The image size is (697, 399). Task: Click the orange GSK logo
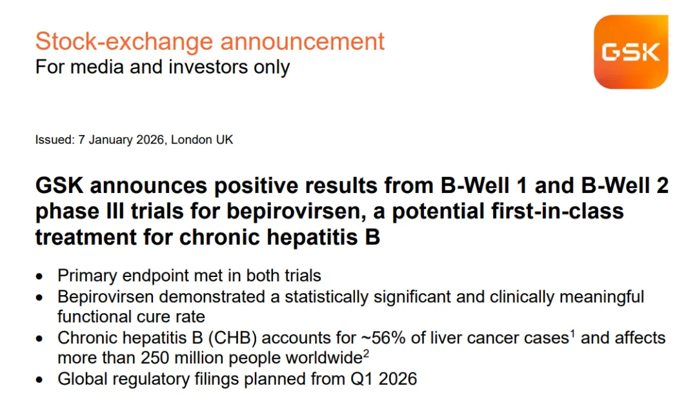click(631, 52)
